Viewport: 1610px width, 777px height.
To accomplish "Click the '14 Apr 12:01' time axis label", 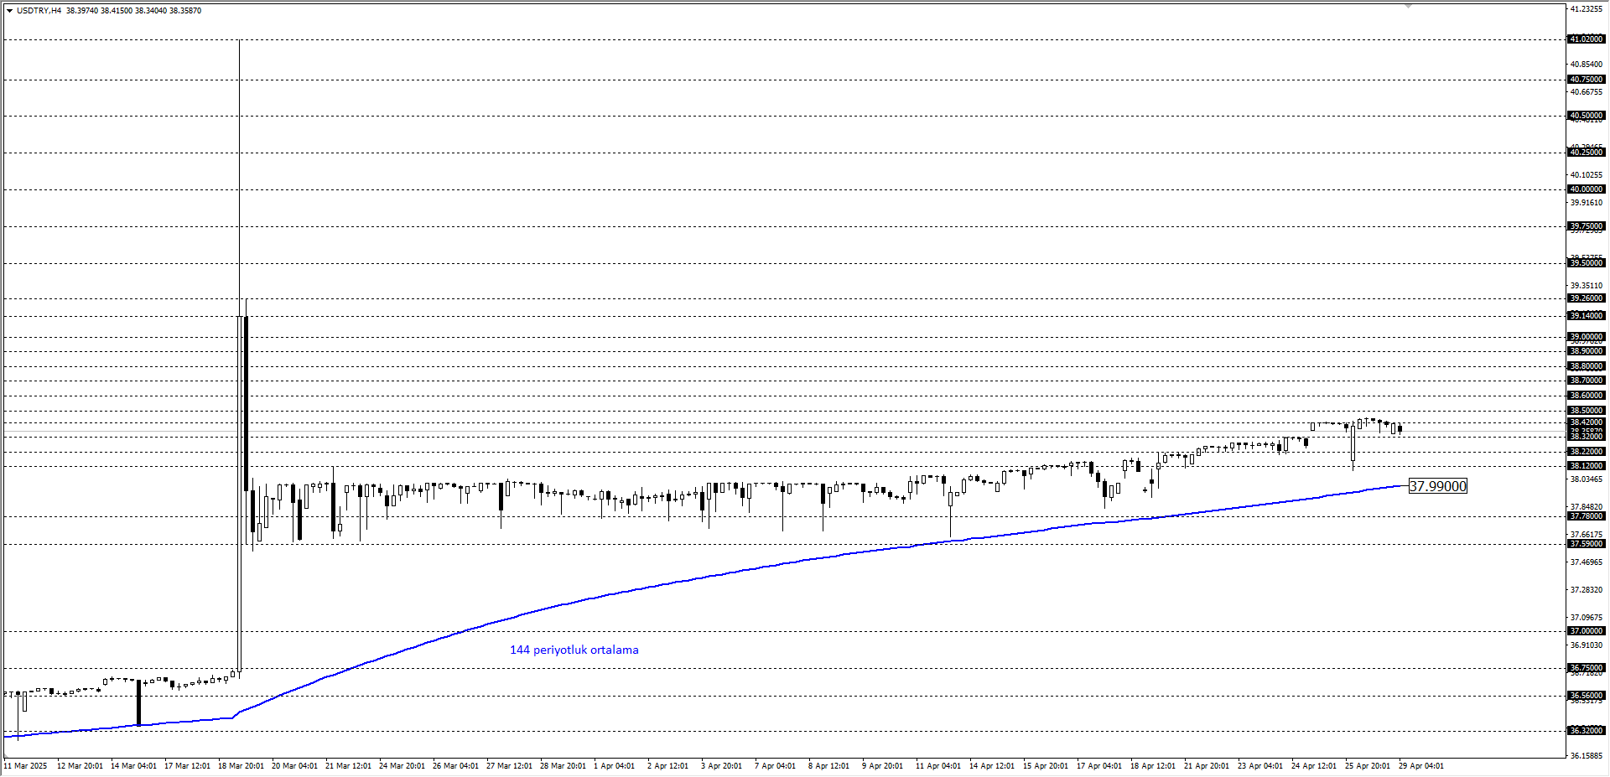I will click(x=992, y=766).
